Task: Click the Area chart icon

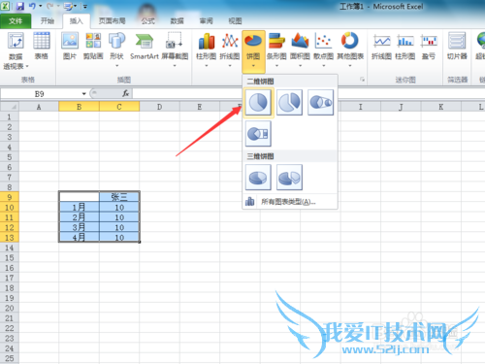Action: pyautogui.click(x=300, y=42)
